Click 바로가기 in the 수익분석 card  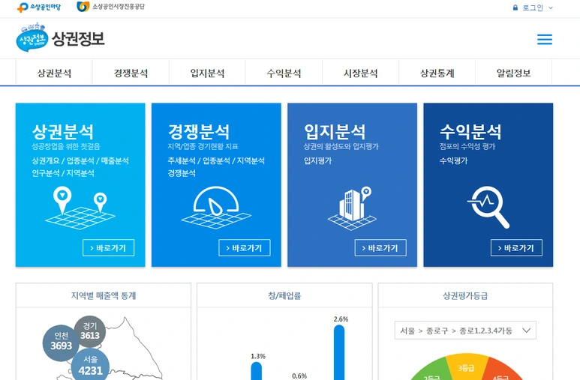coord(516,247)
